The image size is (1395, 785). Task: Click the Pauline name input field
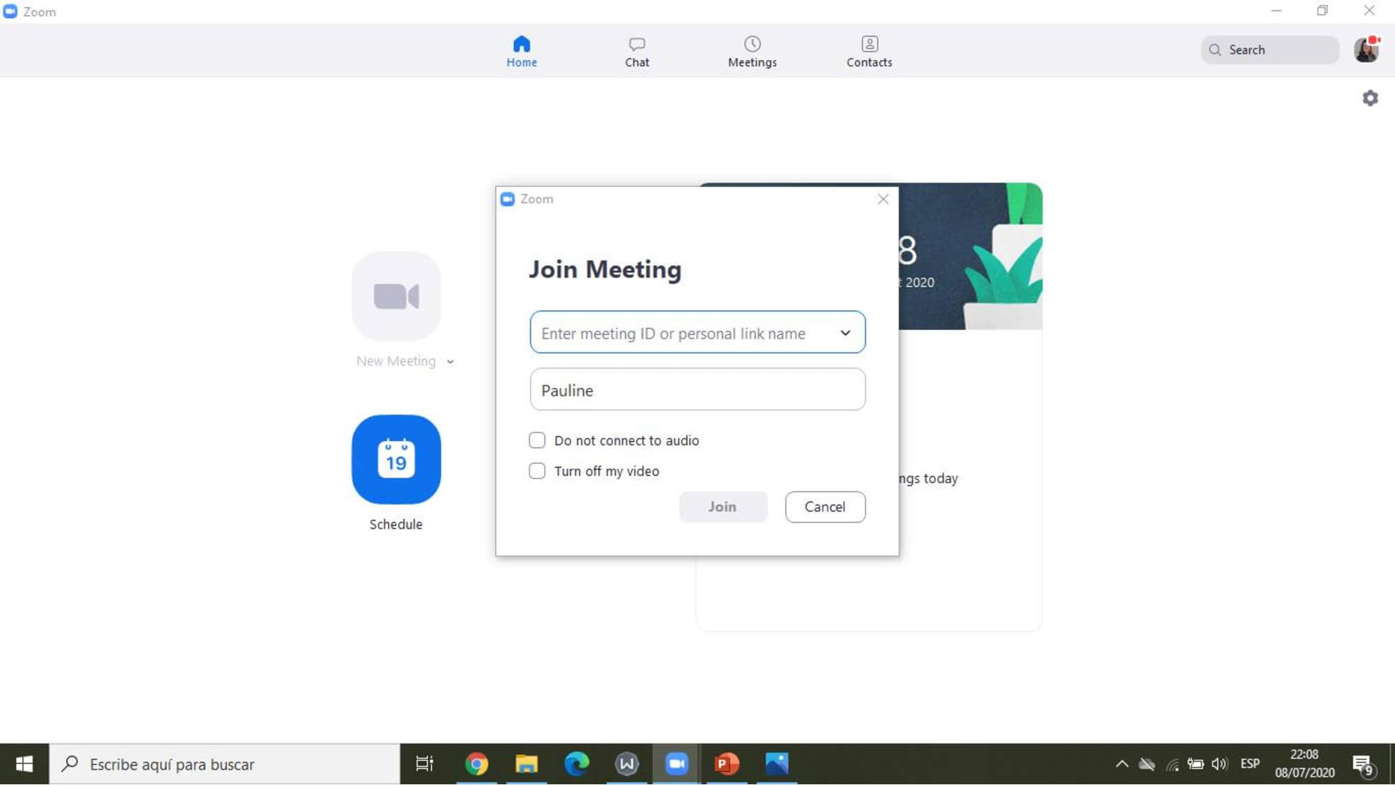point(697,389)
